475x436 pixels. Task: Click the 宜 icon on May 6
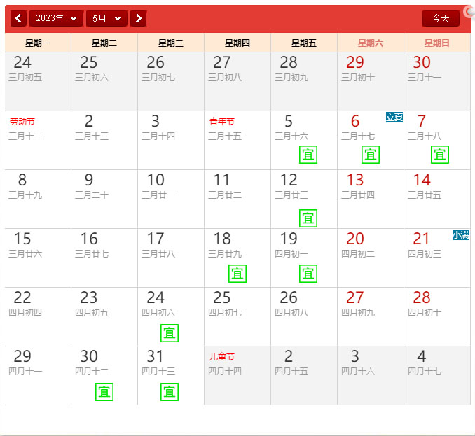[371, 155]
